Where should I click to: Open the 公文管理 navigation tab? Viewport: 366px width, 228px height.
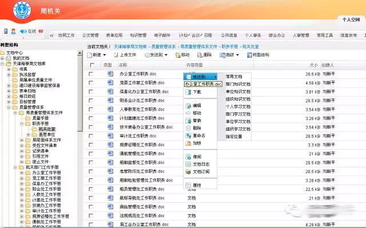coord(90,35)
